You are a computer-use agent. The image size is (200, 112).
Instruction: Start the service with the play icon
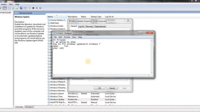coord(30,8)
